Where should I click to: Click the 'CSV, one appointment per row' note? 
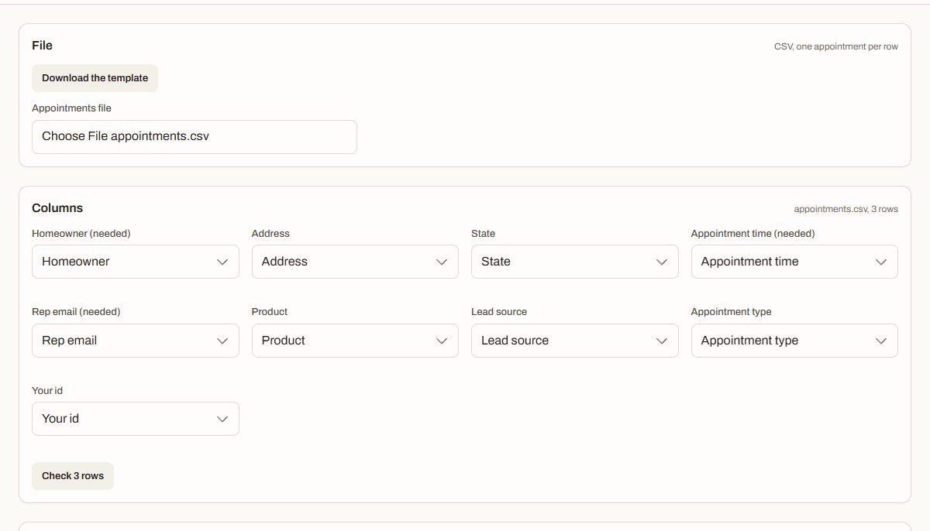click(836, 46)
